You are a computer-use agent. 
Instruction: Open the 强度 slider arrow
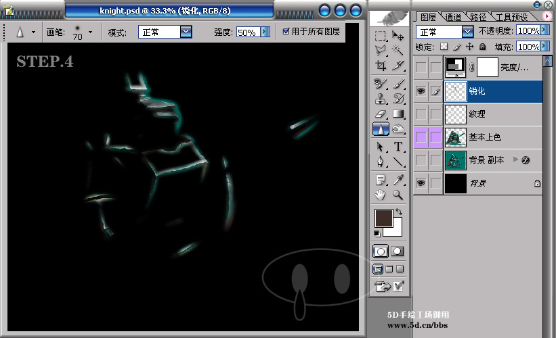[x=265, y=32]
